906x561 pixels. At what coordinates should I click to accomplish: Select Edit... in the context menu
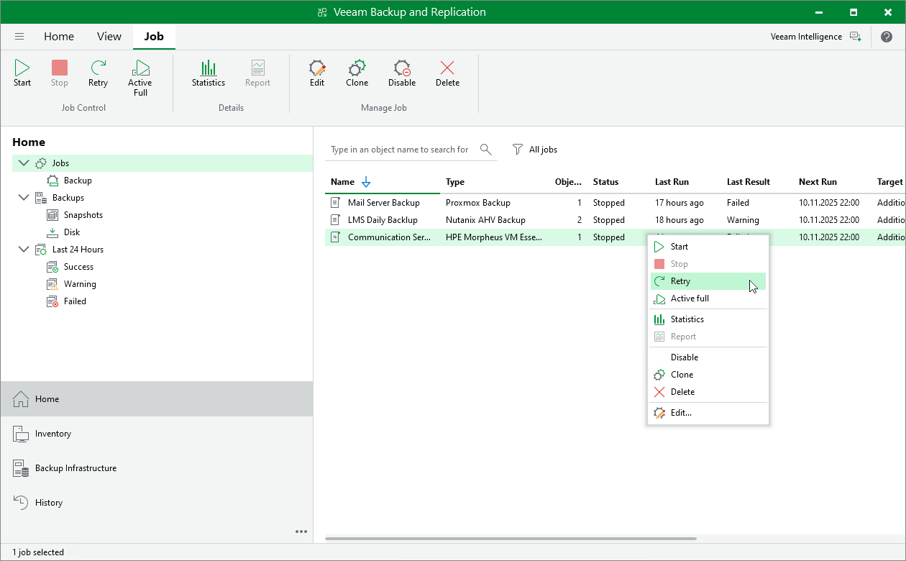pos(681,413)
